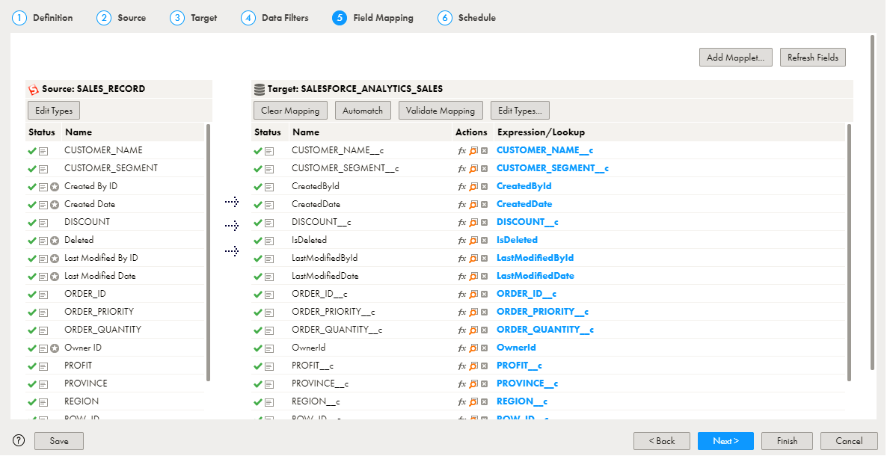This screenshot has width=890, height=456.
Task: Go to step 3 Target
Action: (194, 18)
